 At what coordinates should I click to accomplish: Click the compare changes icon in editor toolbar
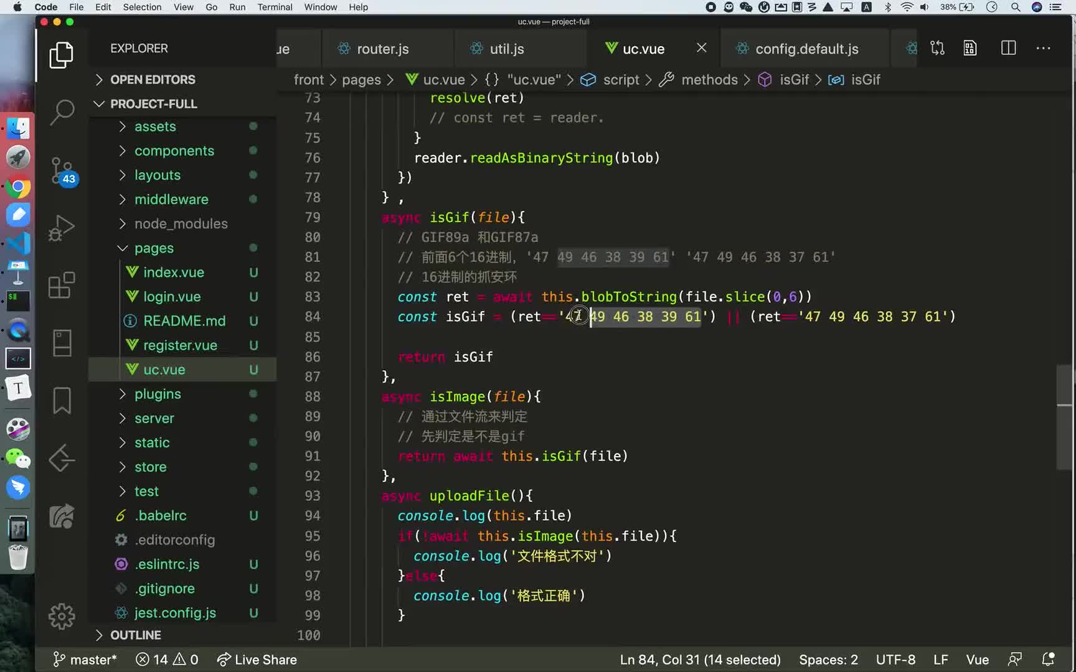[x=937, y=49]
